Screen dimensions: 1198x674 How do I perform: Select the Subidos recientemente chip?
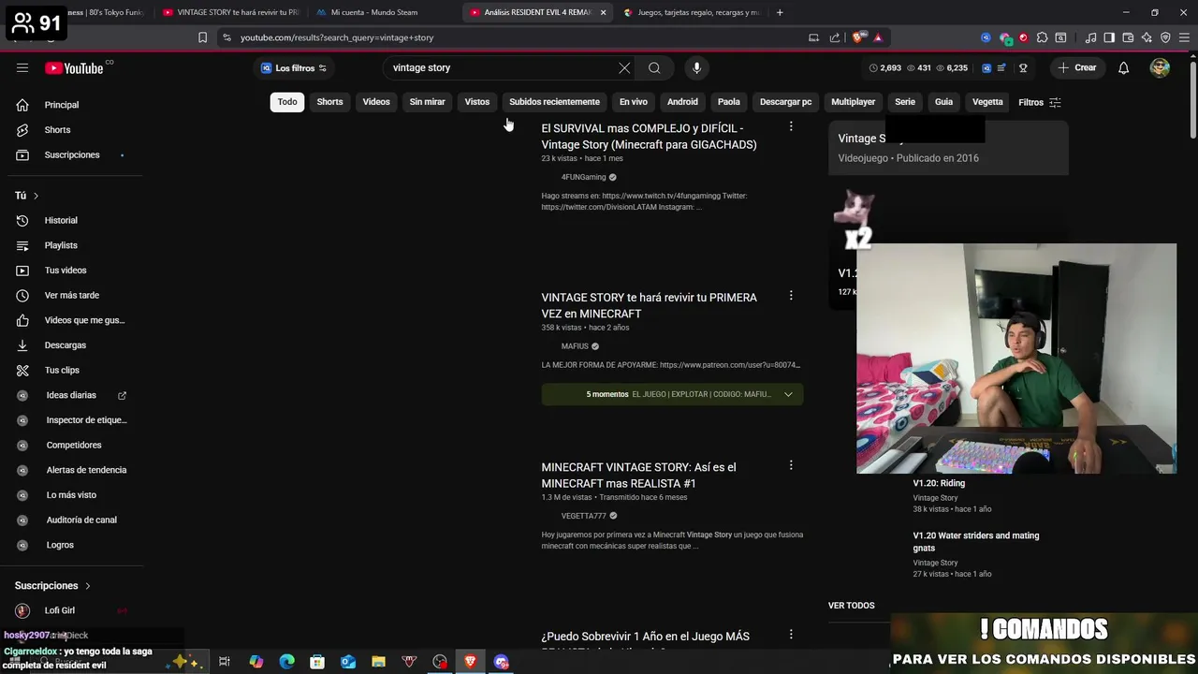click(554, 102)
